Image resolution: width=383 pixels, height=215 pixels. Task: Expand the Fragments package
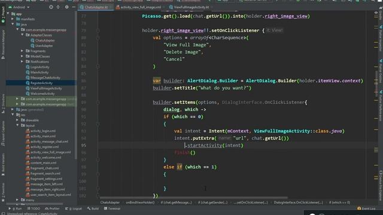tap(22, 51)
